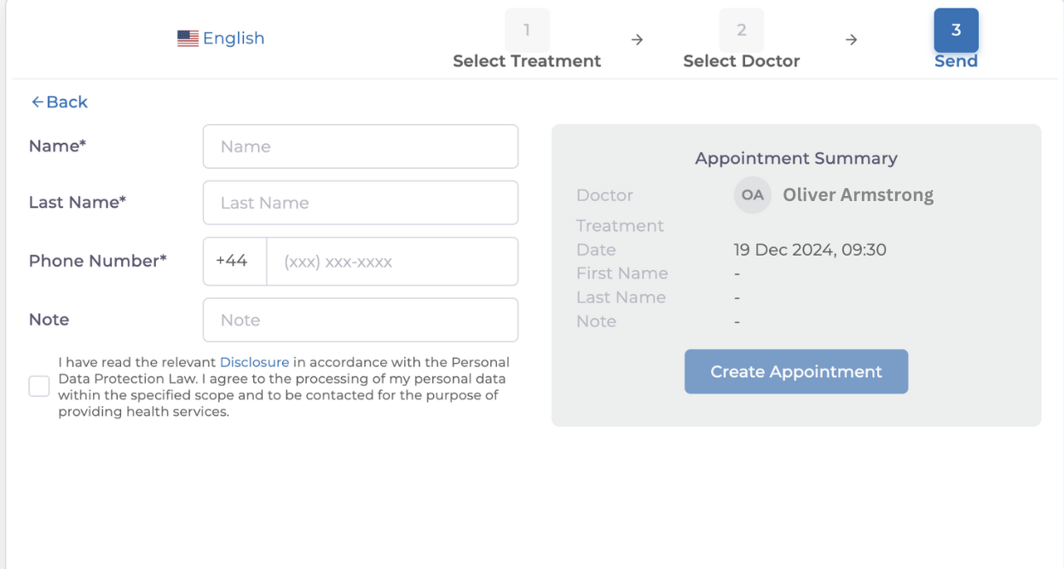Click the phone number input field
The image size is (1064, 569).
pyautogui.click(x=392, y=262)
